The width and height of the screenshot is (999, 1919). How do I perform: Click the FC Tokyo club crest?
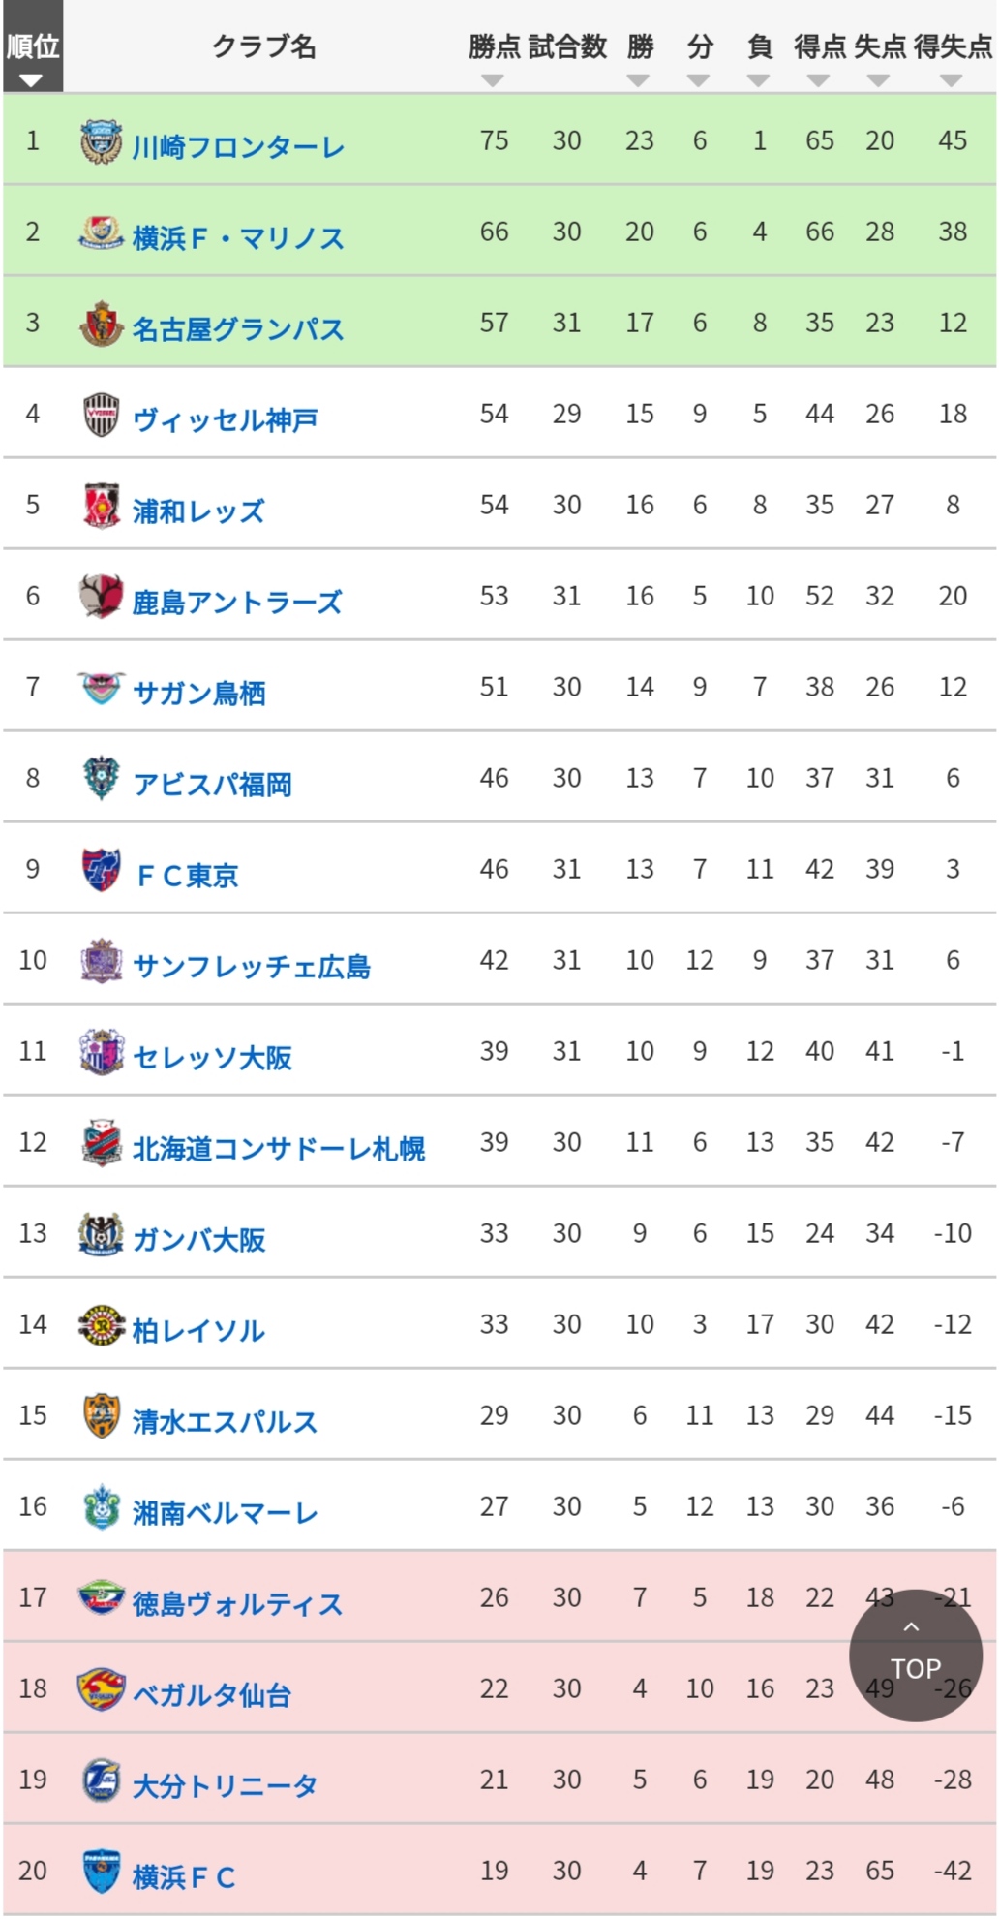(101, 870)
